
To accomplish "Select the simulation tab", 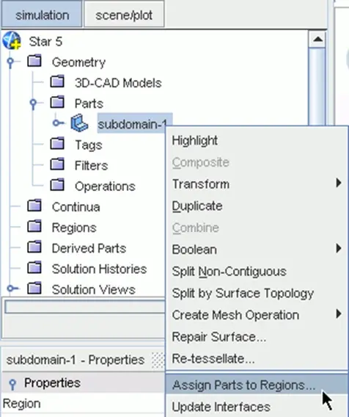I will [x=42, y=15].
